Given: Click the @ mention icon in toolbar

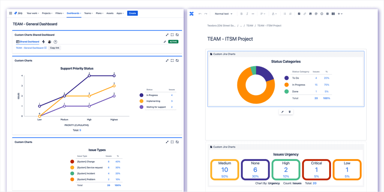Looking at the screenshot, I should click(x=316, y=14).
